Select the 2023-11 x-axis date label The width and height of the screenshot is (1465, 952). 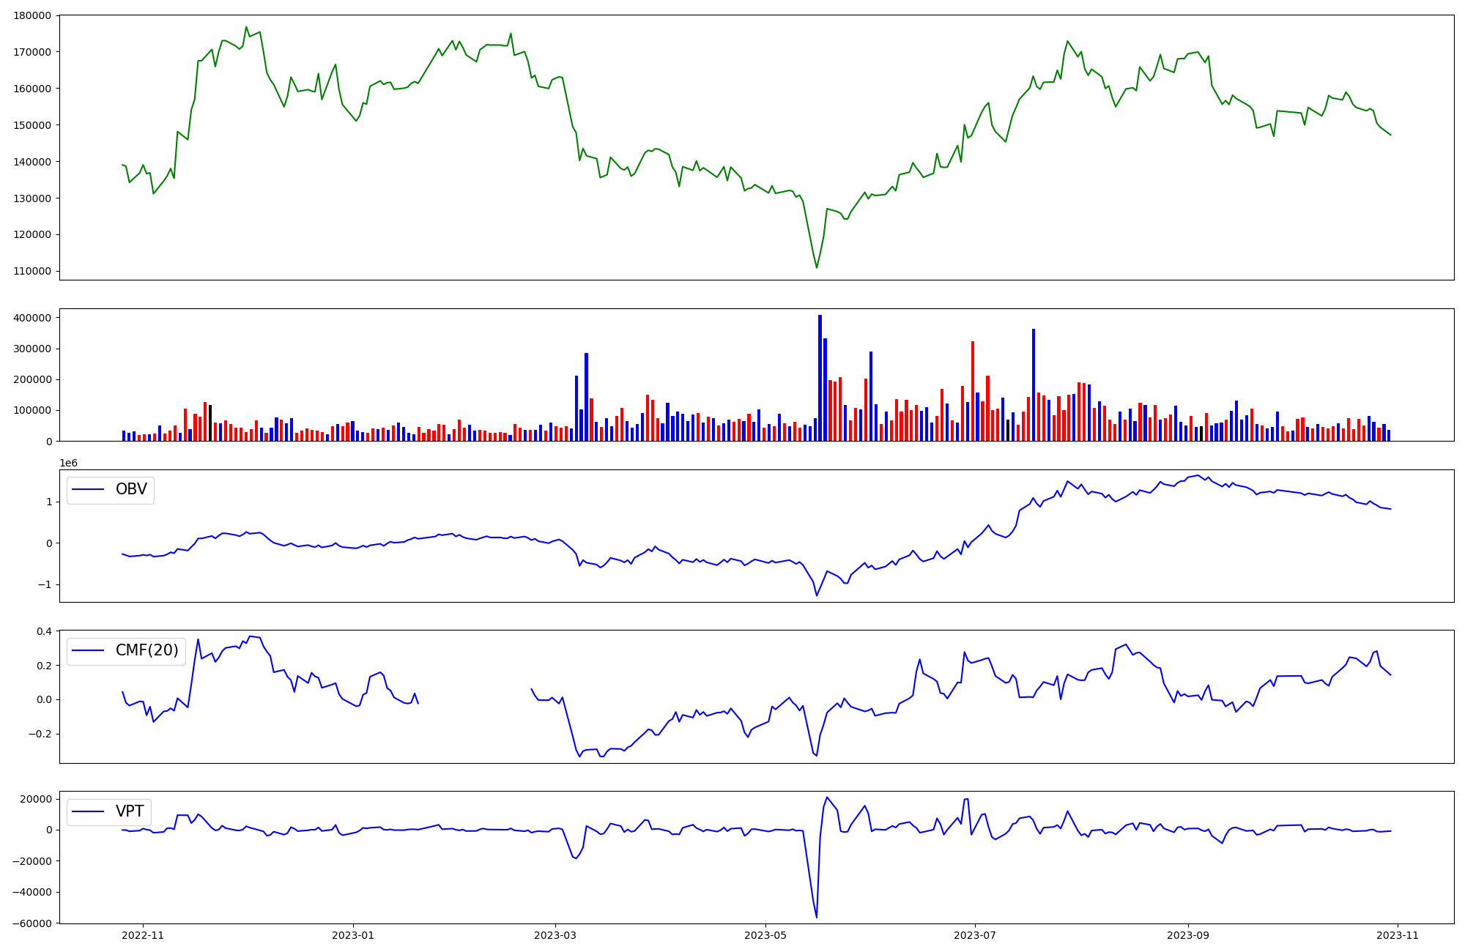click(x=1398, y=935)
